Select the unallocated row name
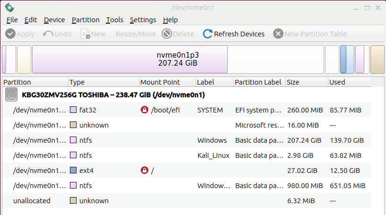This screenshot has height=215, width=386. (32, 200)
